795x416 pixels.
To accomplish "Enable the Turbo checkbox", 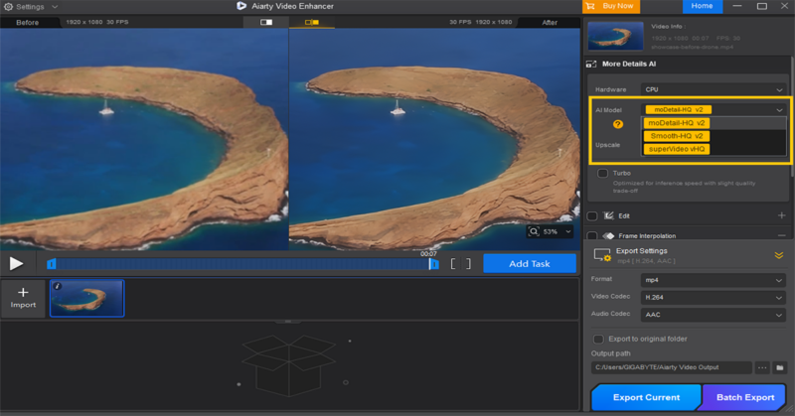I will pyautogui.click(x=602, y=173).
